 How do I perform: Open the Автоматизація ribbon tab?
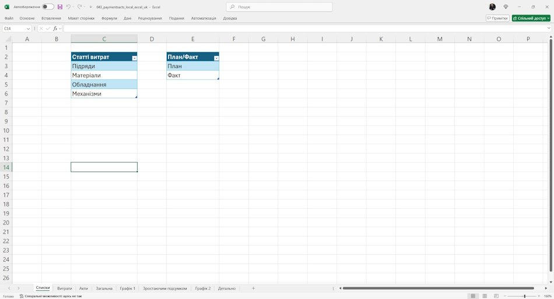[204, 18]
